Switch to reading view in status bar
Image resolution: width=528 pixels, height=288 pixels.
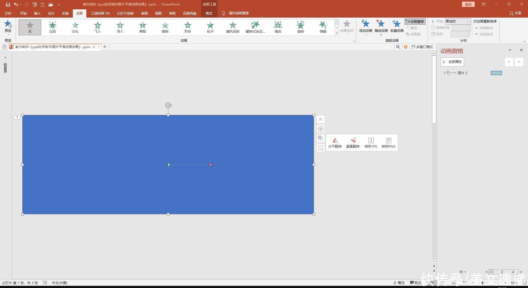[x=454, y=283]
